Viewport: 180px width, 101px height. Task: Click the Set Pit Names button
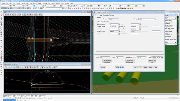point(107,60)
